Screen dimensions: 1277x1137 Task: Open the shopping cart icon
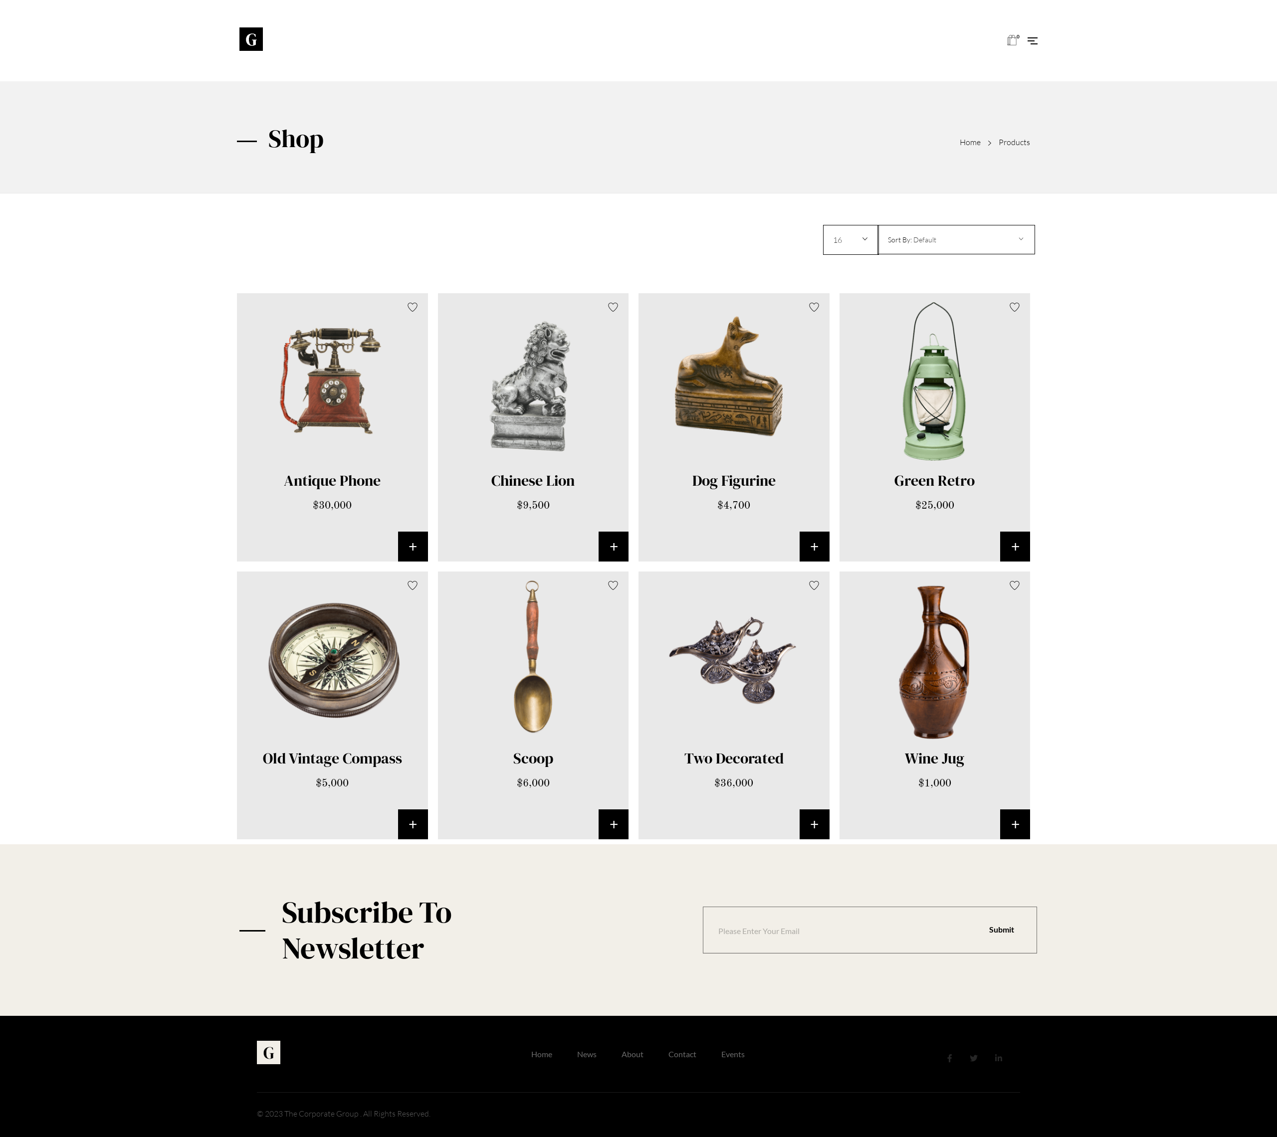tap(1012, 40)
